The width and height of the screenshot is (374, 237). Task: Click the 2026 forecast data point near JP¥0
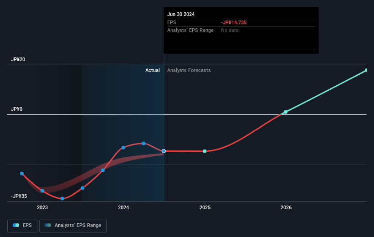point(286,112)
